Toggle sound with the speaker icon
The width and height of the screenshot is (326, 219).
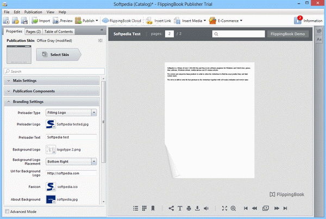point(206,208)
